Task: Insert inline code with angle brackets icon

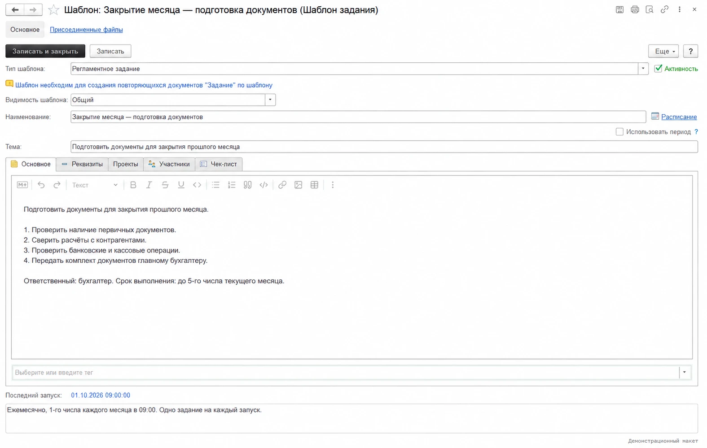Action: click(x=197, y=185)
